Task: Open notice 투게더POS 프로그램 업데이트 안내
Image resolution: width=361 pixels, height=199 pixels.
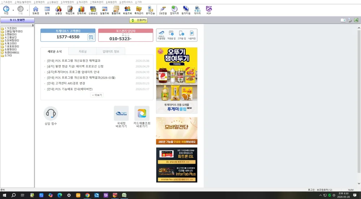Action: click(73, 72)
